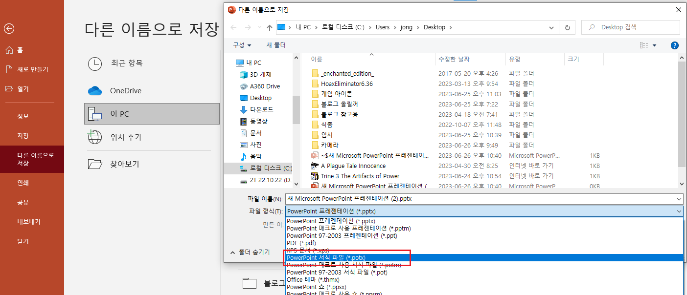Image resolution: width=687 pixels, height=295 pixels.
Task: Select the 최근 항목 clock icon
Action: (94, 63)
